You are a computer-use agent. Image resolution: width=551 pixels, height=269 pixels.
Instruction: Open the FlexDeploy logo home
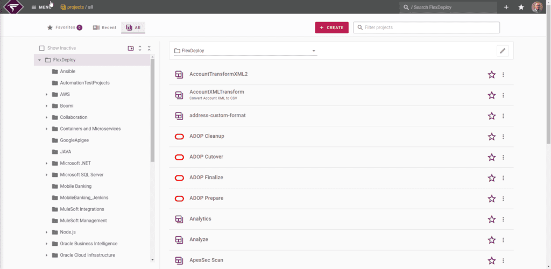pos(13,7)
